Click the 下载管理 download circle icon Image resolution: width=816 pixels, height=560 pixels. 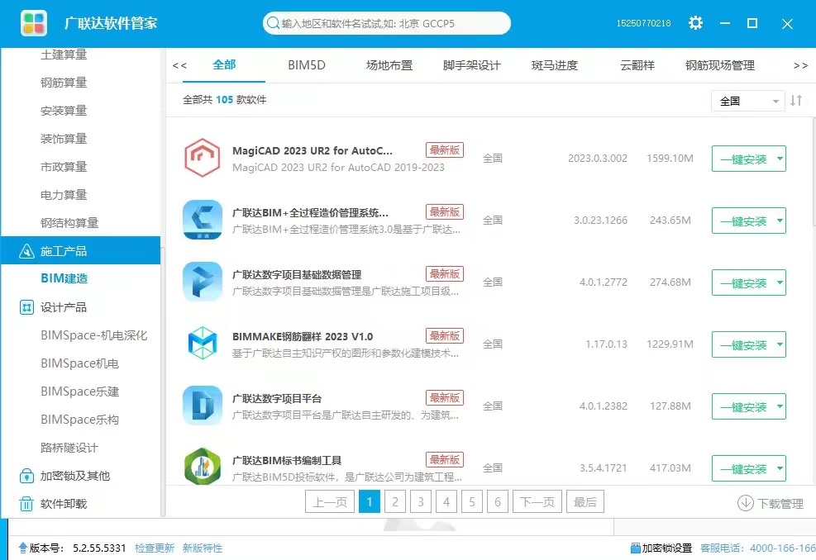[x=745, y=503]
